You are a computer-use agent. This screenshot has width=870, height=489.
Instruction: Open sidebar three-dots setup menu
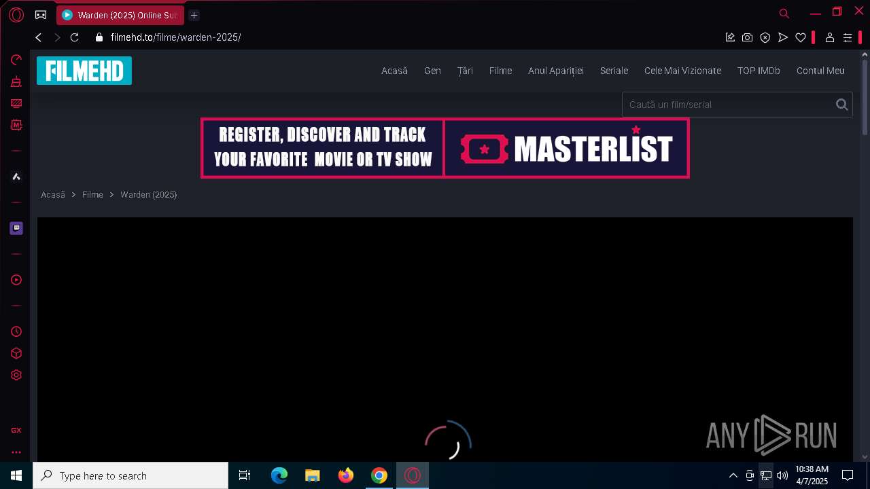tap(16, 452)
